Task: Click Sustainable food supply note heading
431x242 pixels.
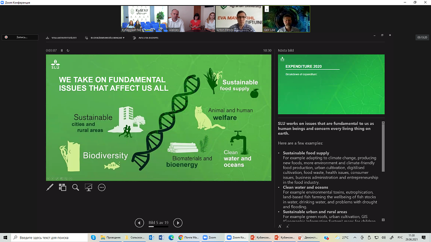Action: pos(306,153)
